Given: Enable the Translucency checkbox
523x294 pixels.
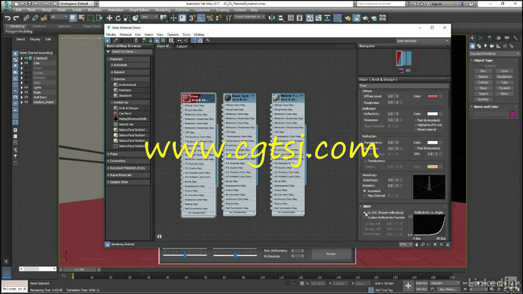Looking at the screenshot, I should (x=365, y=161).
